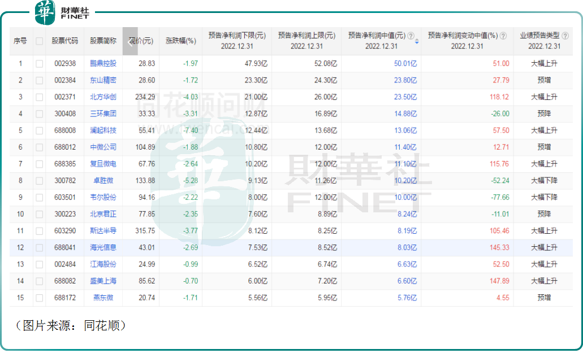Check the box for 斯达半导 row
The width and height of the screenshot is (583, 362).
[40, 231]
